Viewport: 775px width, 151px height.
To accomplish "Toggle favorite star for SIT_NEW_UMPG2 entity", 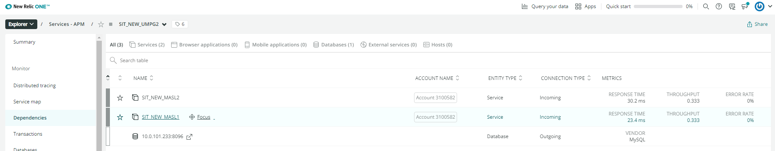I will (101, 24).
